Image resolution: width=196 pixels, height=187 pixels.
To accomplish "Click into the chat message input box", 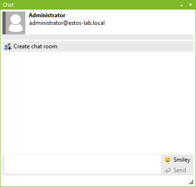I will [x=83, y=164].
